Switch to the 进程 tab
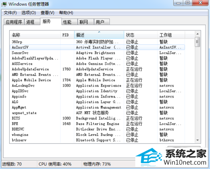 pos(32,22)
